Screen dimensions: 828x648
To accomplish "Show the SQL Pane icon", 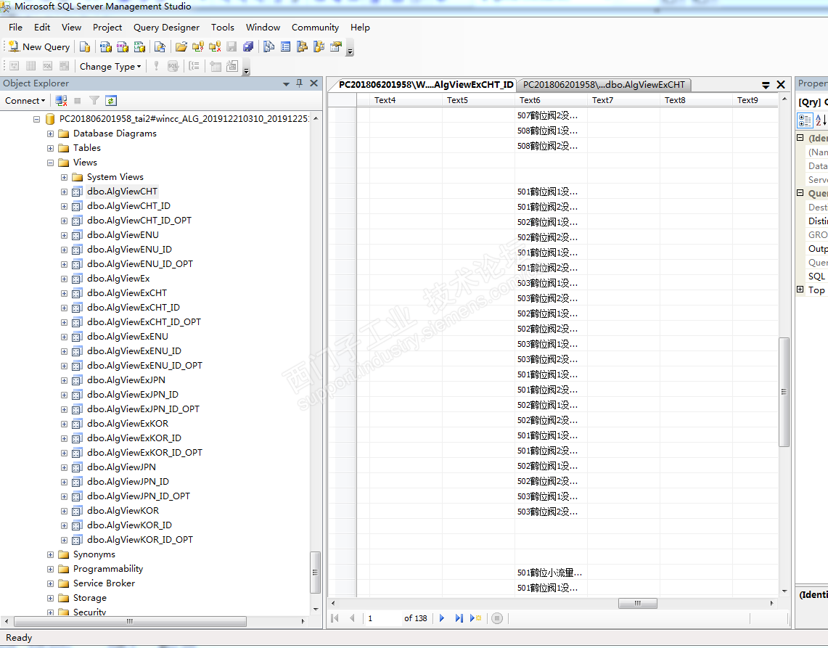I will pyautogui.click(x=47, y=66).
